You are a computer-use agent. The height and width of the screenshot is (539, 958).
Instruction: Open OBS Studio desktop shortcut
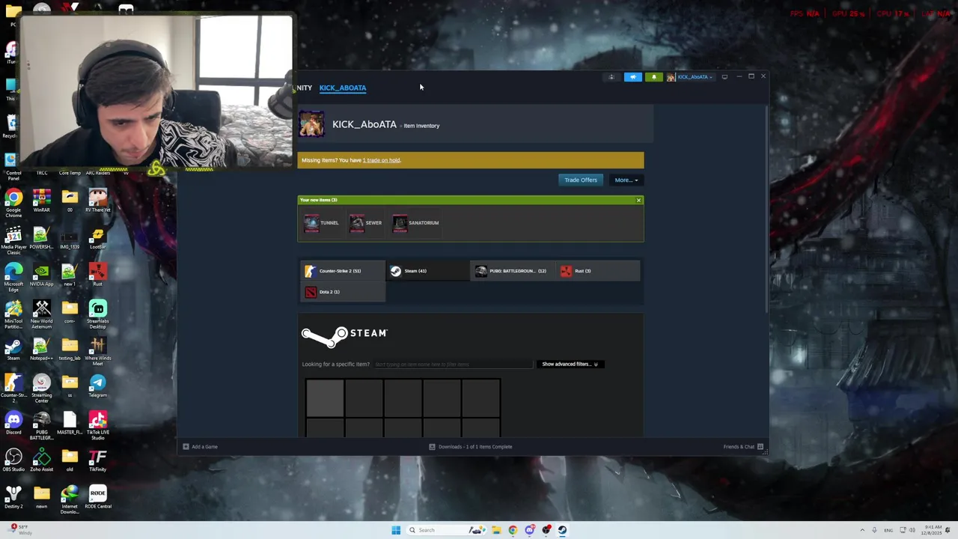tap(13, 460)
